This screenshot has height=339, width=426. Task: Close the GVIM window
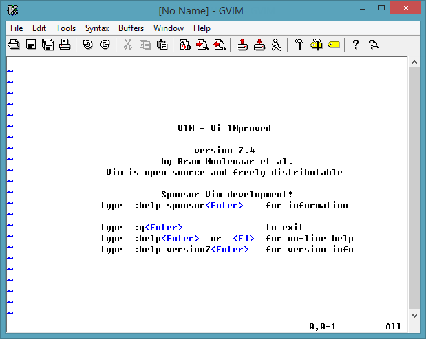[405, 8]
